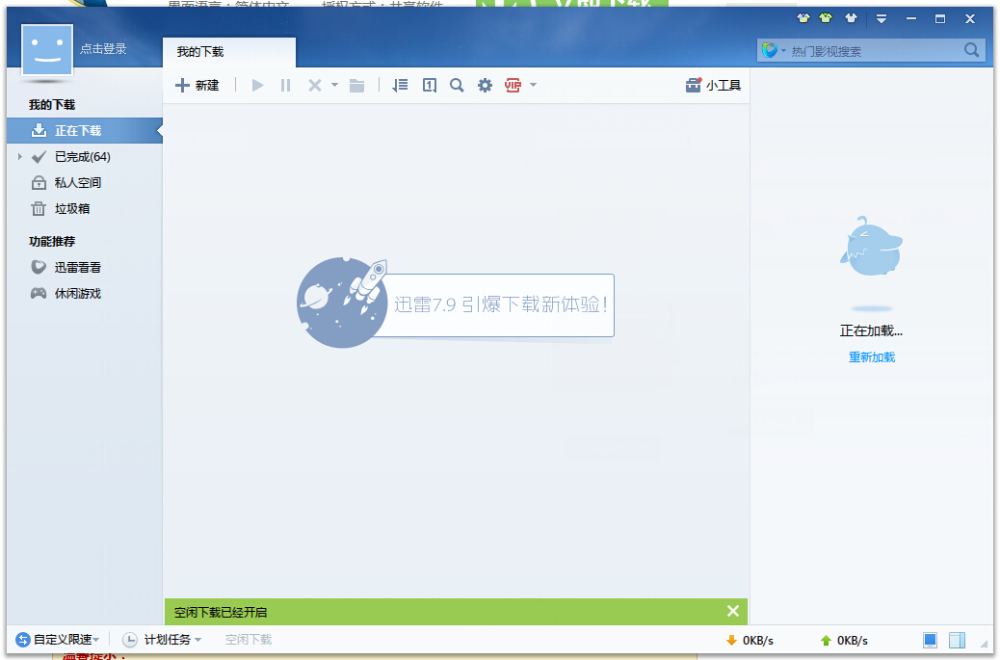Delete the task with the X icon
Viewport: 1000px width, 660px height.
[314, 86]
